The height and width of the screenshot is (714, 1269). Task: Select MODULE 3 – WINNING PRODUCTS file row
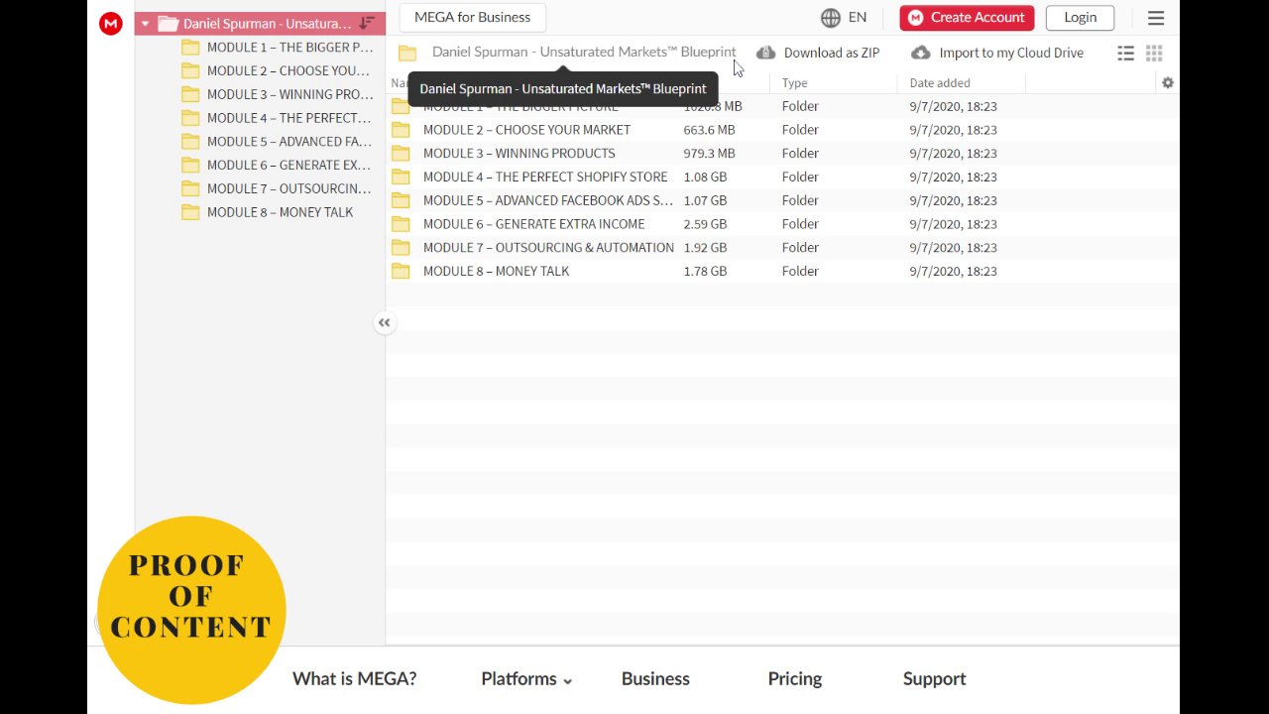pyautogui.click(x=782, y=154)
